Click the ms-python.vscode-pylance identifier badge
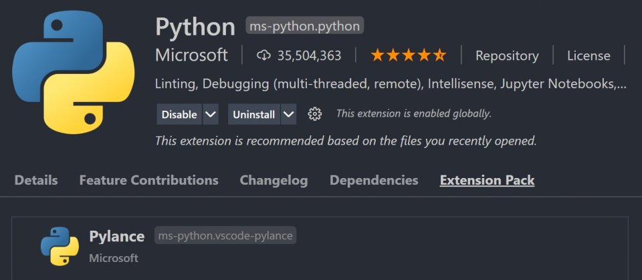This screenshot has width=642, height=280. tap(225, 235)
